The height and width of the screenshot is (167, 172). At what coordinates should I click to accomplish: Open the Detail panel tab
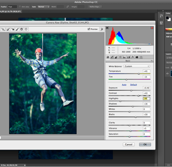point(116,57)
